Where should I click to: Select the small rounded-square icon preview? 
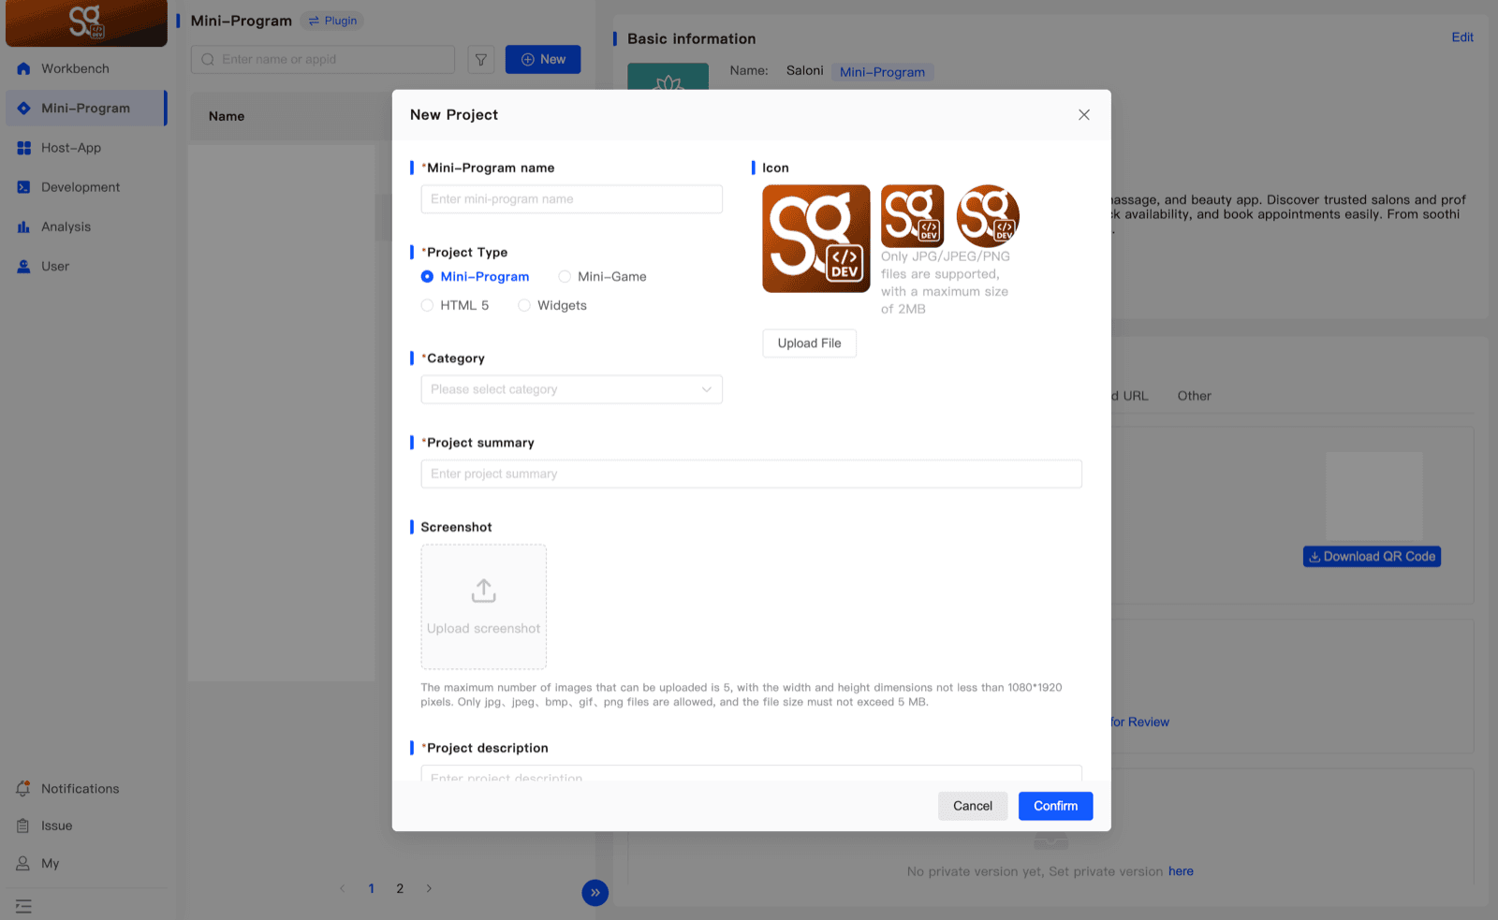[912, 215]
